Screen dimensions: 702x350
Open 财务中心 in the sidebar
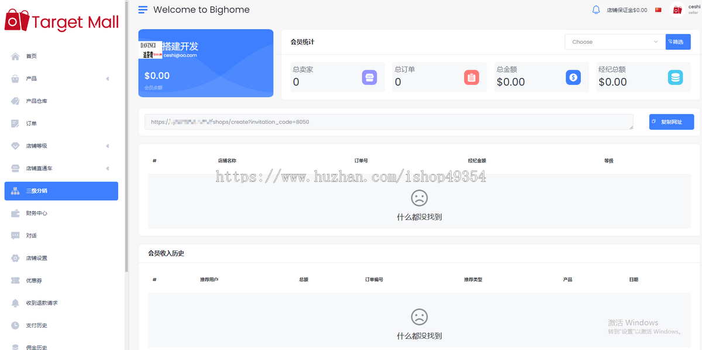(x=61, y=213)
